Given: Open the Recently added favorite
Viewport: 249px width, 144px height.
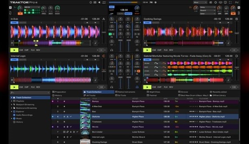Looking at the screenshot, I should click(x=218, y=92).
